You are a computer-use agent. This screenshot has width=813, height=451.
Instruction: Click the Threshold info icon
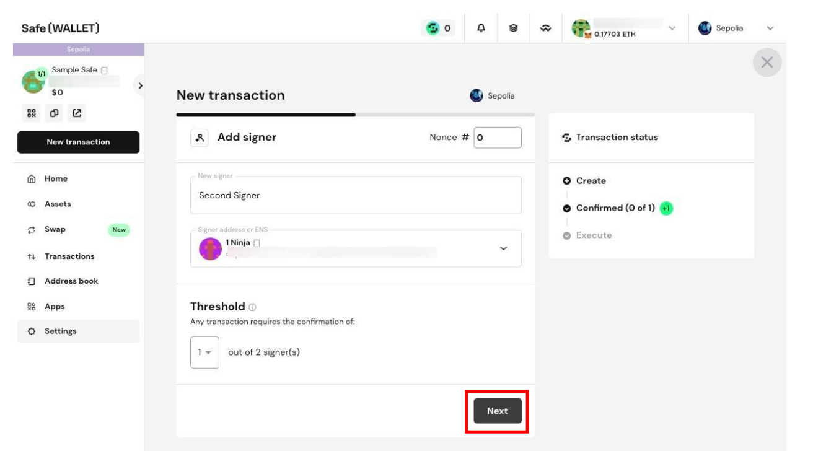252,308
